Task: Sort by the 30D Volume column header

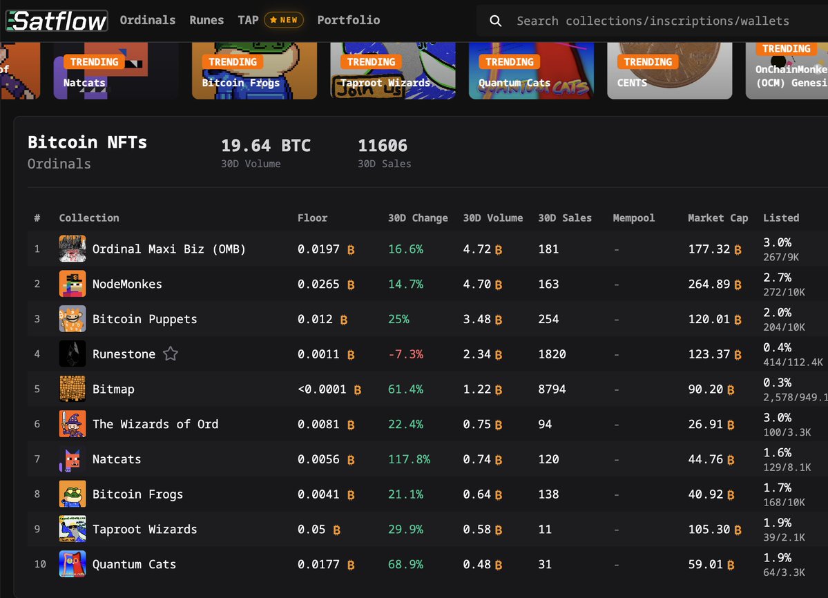Action: coord(492,218)
